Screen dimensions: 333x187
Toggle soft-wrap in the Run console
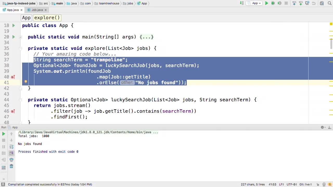[11, 146]
